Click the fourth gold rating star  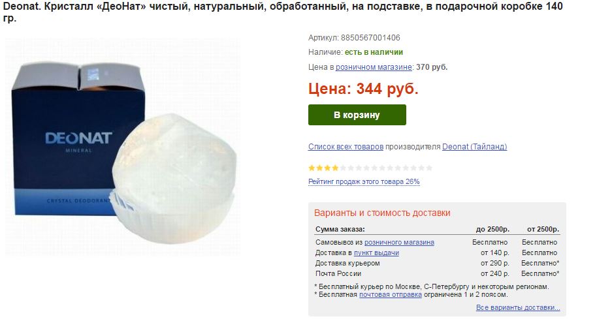point(335,168)
